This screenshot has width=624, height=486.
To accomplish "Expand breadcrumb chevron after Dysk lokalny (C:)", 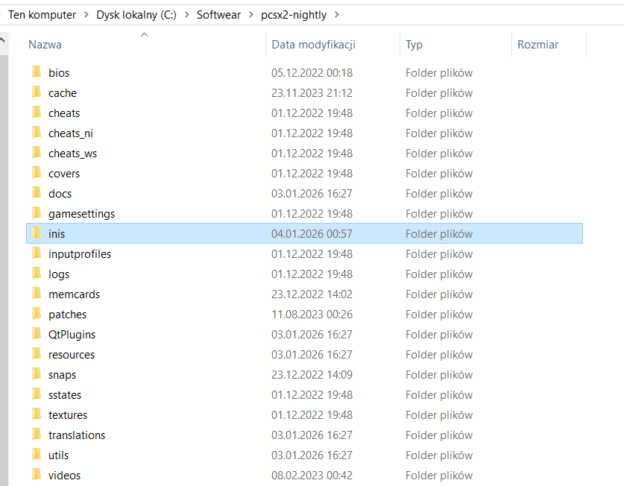I will [x=186, y=15].
